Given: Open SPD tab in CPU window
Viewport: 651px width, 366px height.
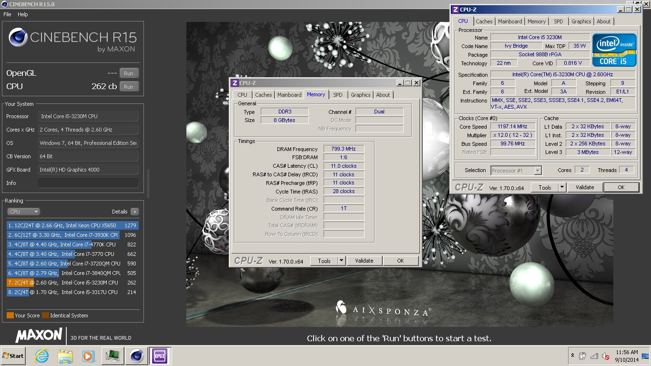Looking at the screenshot, I should tap(559, 21).
